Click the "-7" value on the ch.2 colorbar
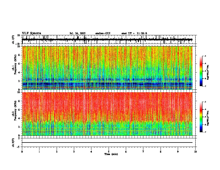220x170 pixels. 205,132
